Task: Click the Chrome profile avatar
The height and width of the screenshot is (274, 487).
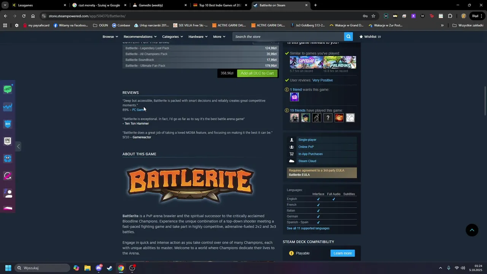Action: [463, 16]
